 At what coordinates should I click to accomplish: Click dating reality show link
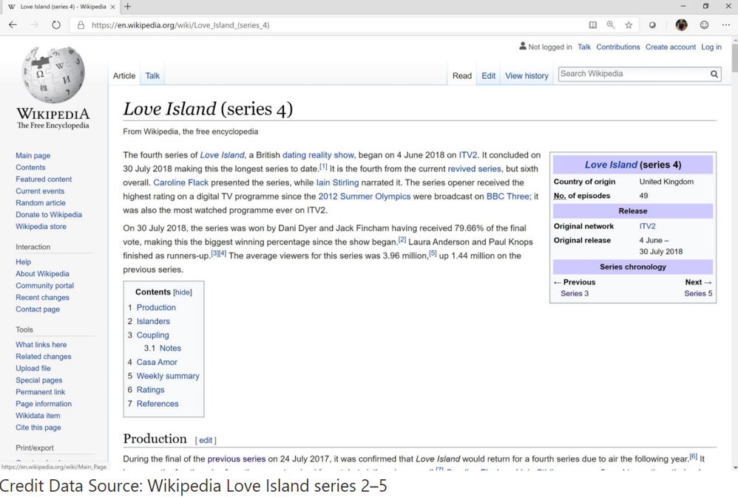pos(318,155)
